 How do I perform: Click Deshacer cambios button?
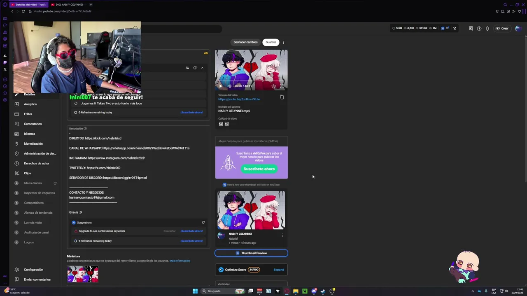(245, 42)
